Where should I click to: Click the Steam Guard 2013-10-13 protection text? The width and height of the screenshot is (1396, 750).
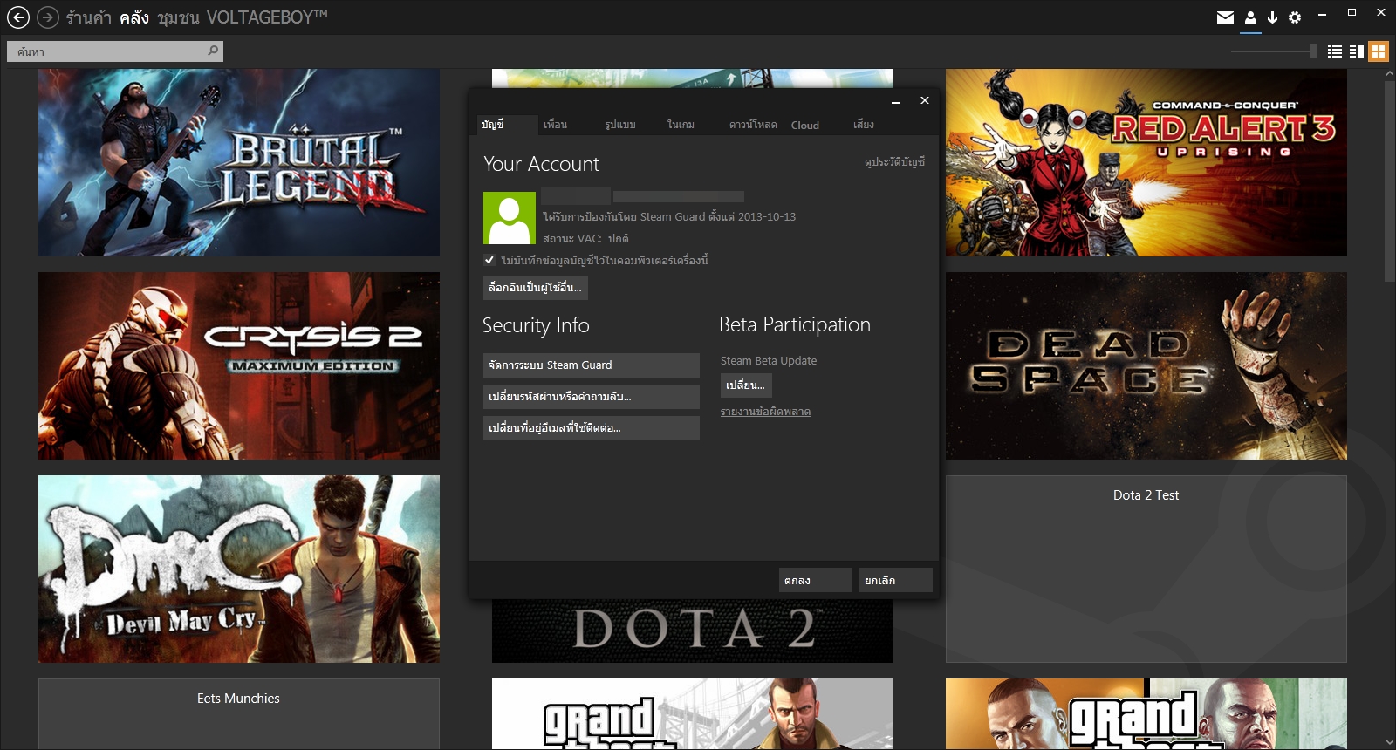(669, 217)
